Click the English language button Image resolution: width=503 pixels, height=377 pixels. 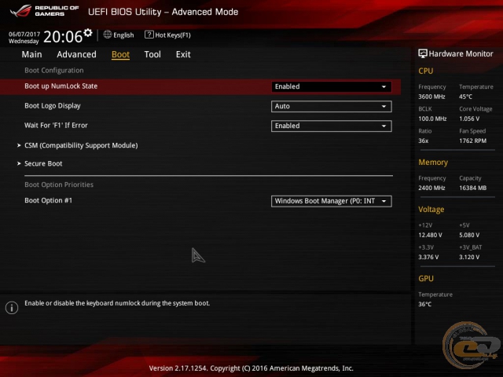(x=123, y=35)
